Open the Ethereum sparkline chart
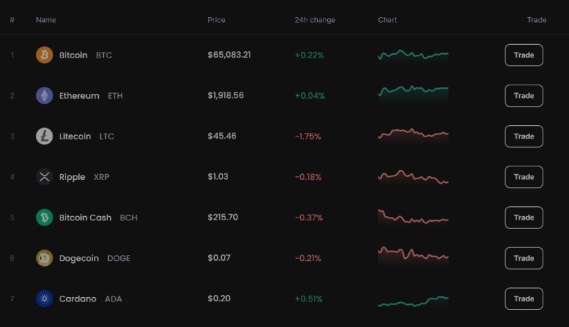 (413, 94)
